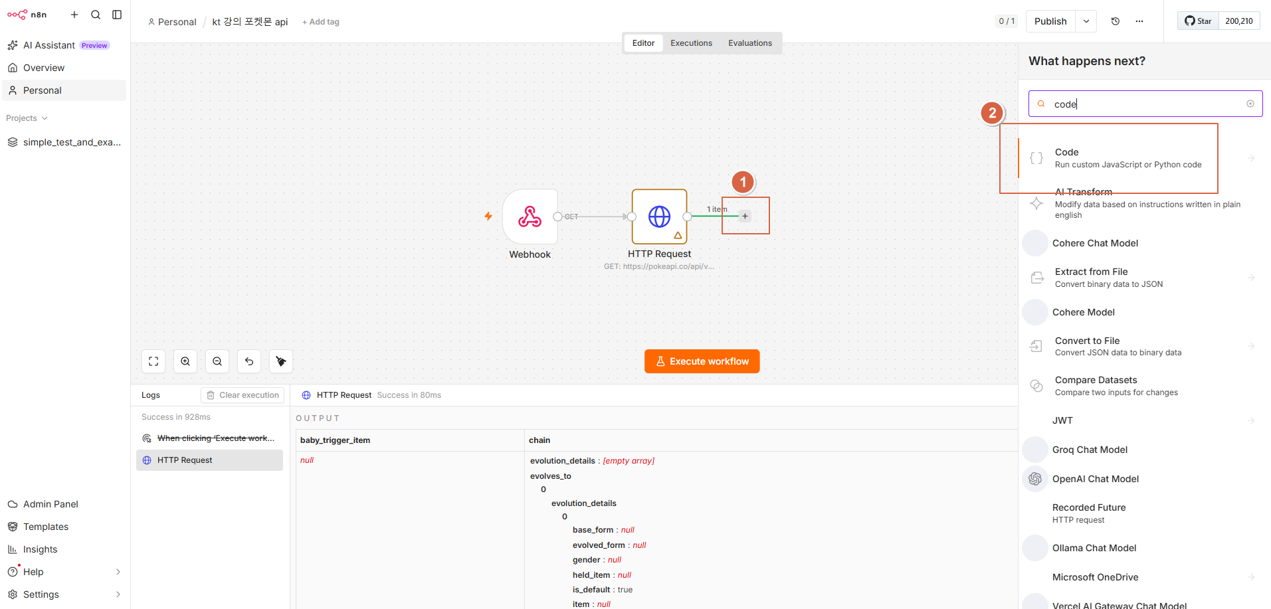Select HTTP Request in logs list
Viewport: 1271px width, 609px height.
[209, 460]
